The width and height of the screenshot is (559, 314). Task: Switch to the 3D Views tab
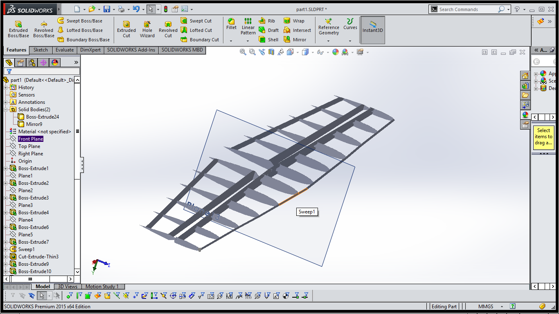point(68,287)
